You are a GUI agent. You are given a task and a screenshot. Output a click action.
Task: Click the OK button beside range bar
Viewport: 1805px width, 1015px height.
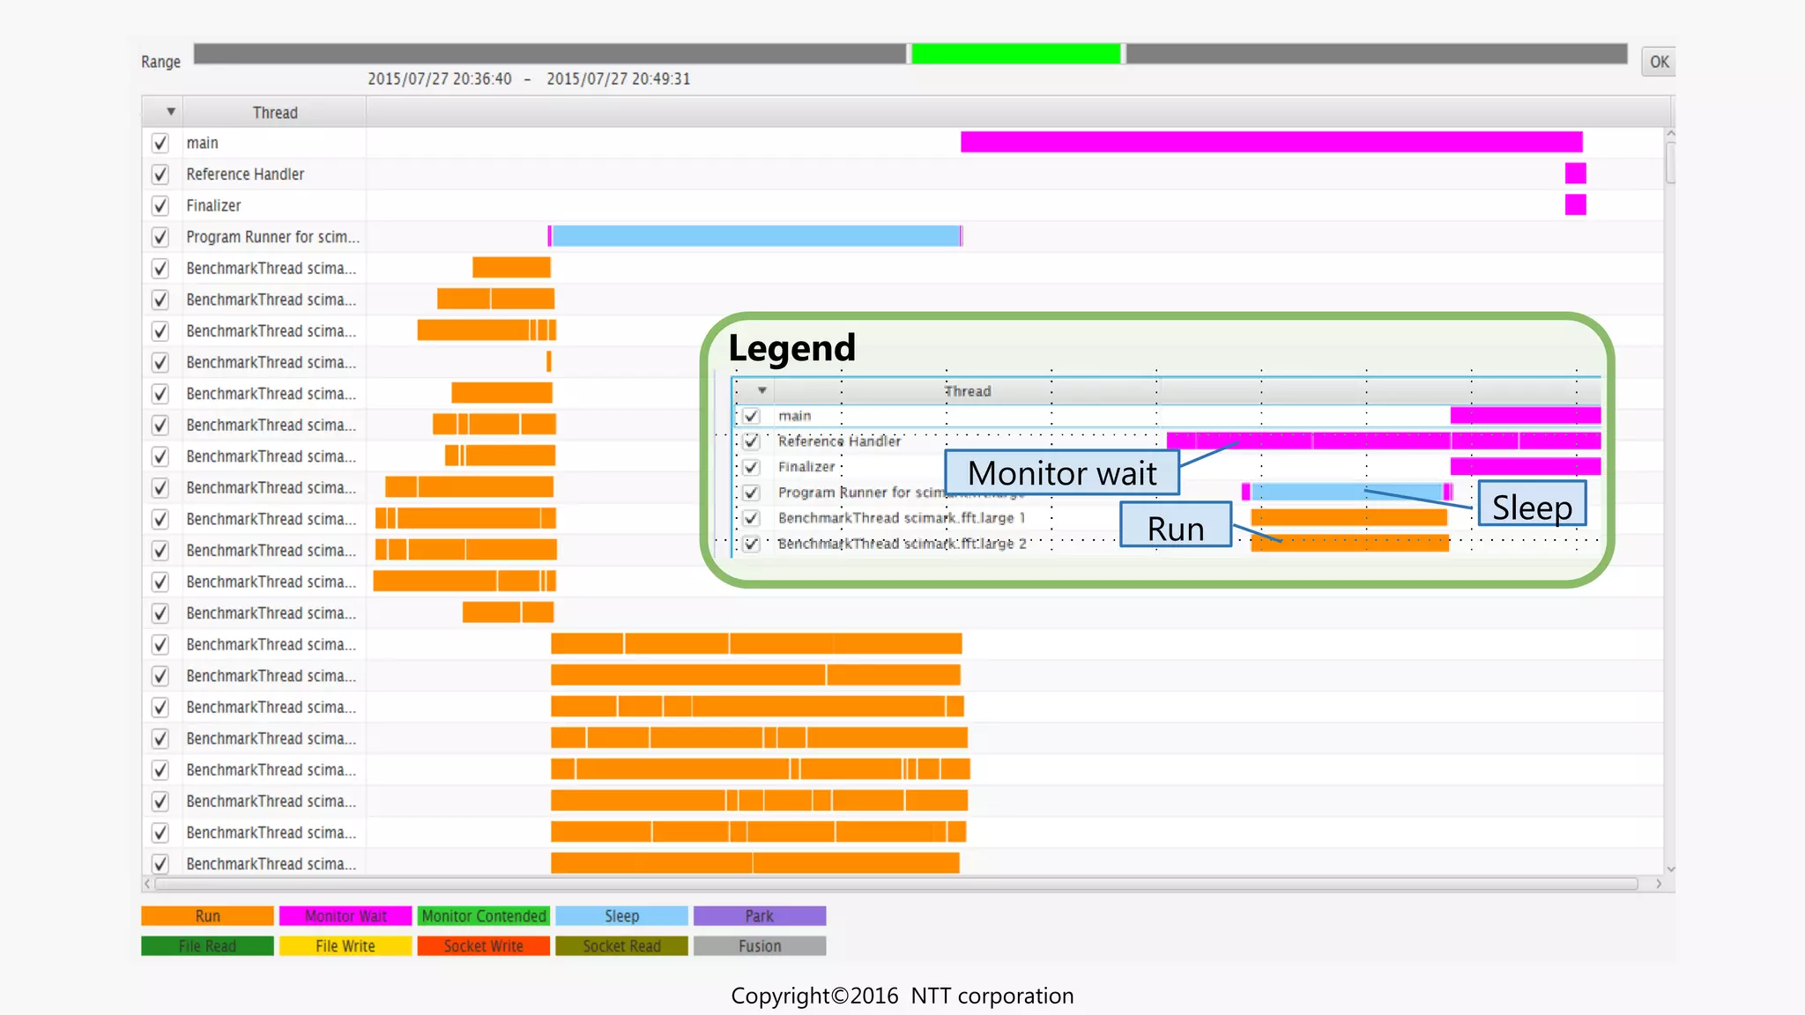[1659, 62]
